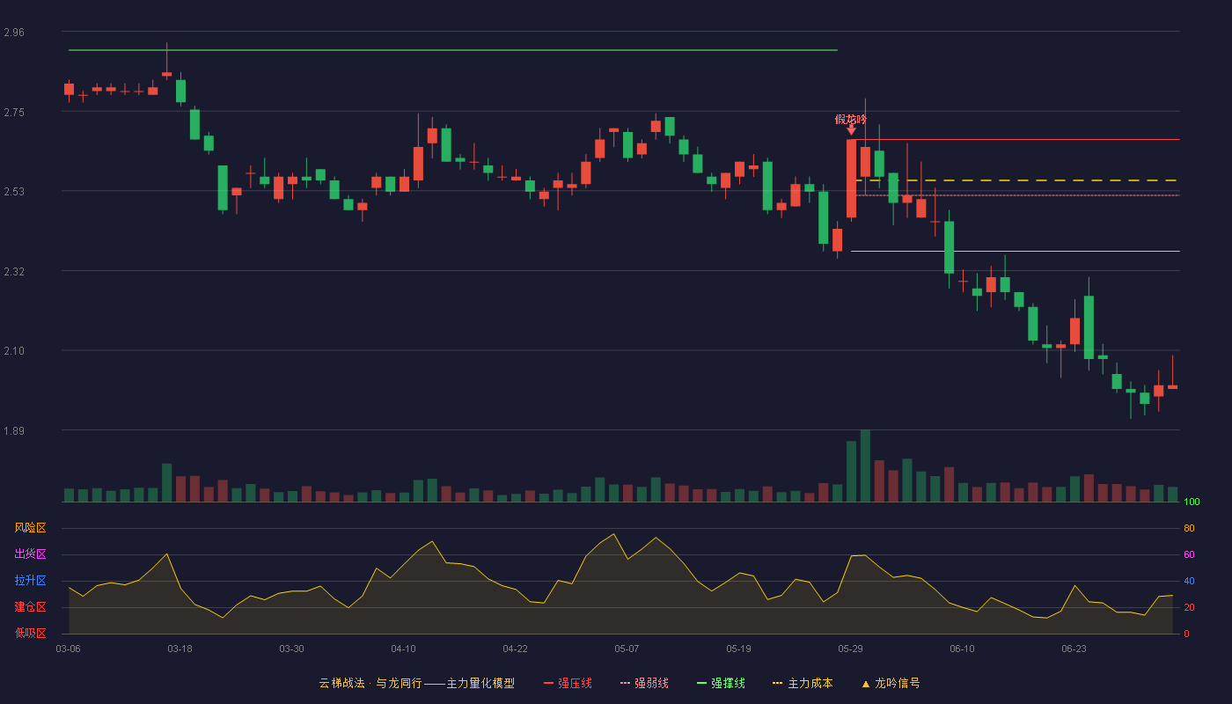
Task: Click the blue 40 indicator axis value
Action: click(1189, 581)
